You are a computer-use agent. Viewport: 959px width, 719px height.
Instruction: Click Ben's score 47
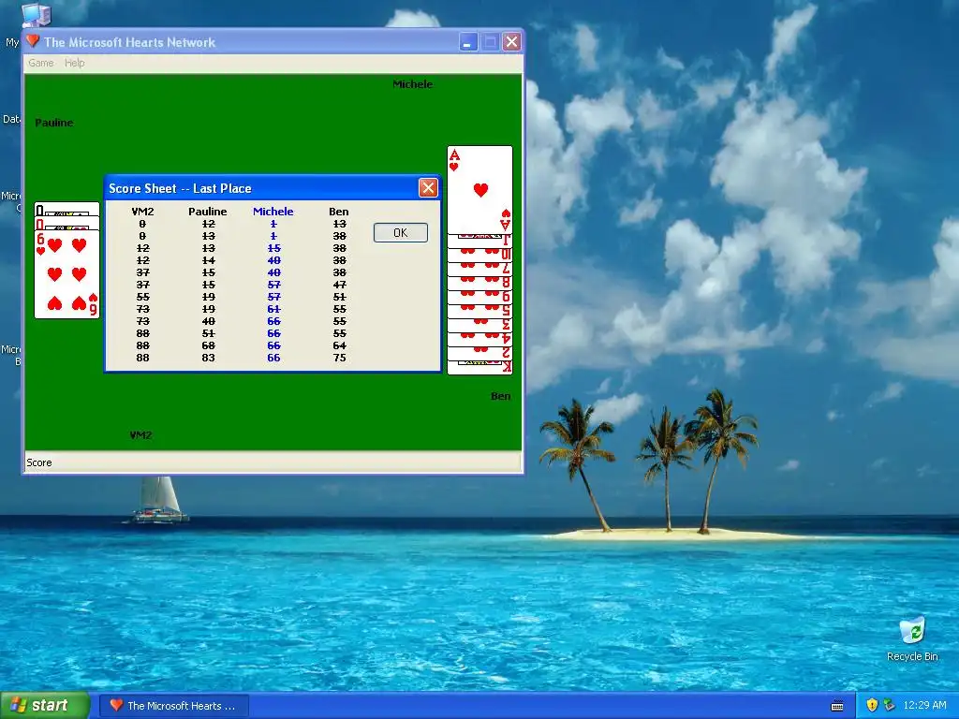(339, 285)
